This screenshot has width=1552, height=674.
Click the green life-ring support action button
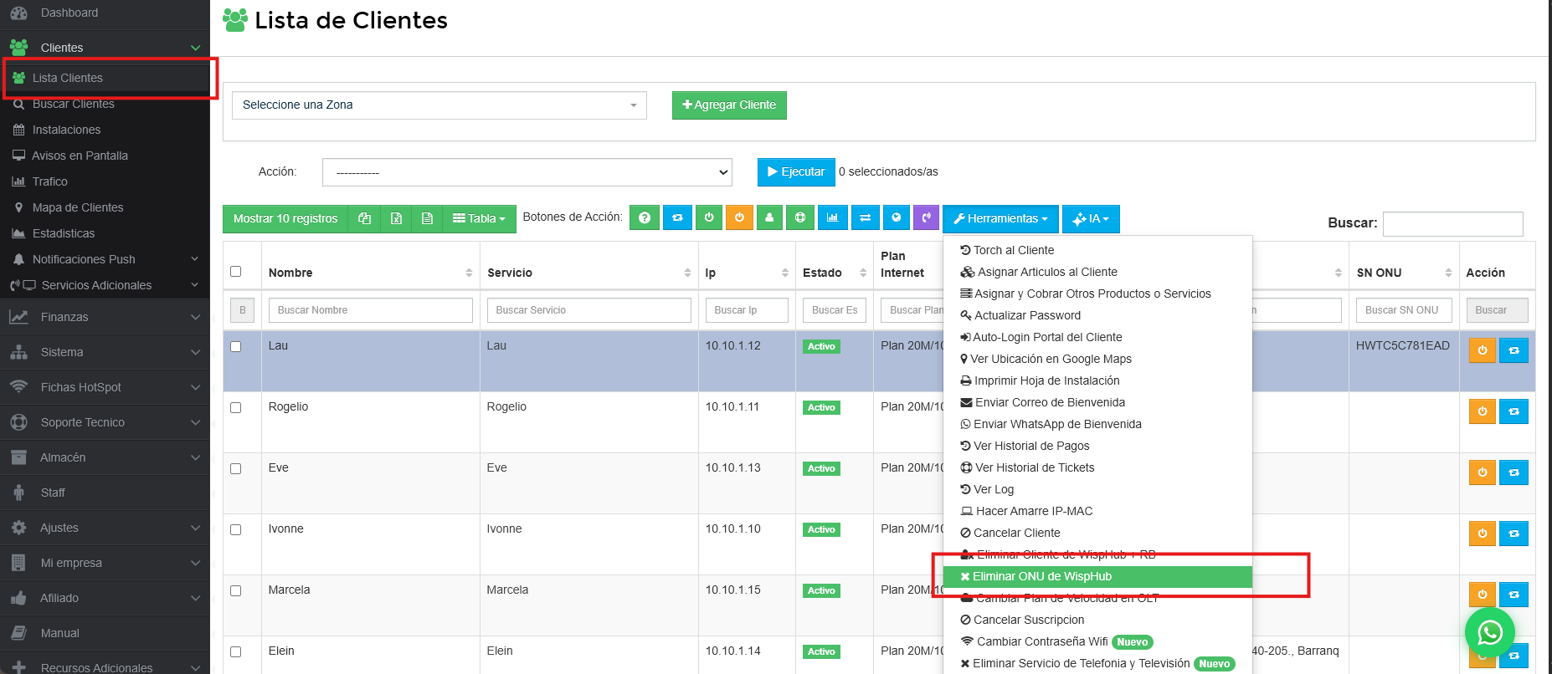[800, 217]
